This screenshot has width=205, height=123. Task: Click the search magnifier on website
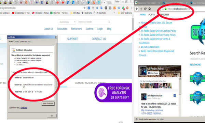point(109,22)
